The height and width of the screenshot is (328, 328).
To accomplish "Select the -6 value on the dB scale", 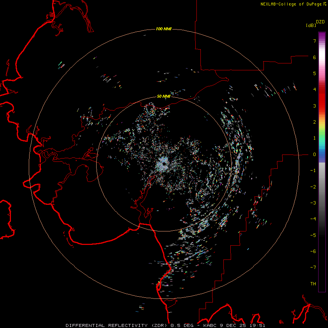I will [313, 251].
